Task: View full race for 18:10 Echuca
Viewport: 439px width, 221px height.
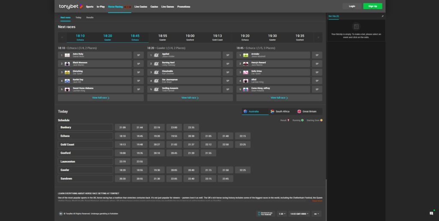Action: pos(101,97)
